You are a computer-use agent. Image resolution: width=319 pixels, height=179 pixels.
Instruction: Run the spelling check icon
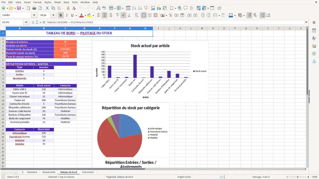tap(104, 8)
